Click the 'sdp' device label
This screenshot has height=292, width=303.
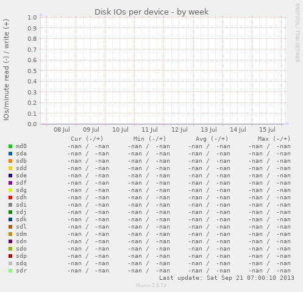tap(21, 256)
